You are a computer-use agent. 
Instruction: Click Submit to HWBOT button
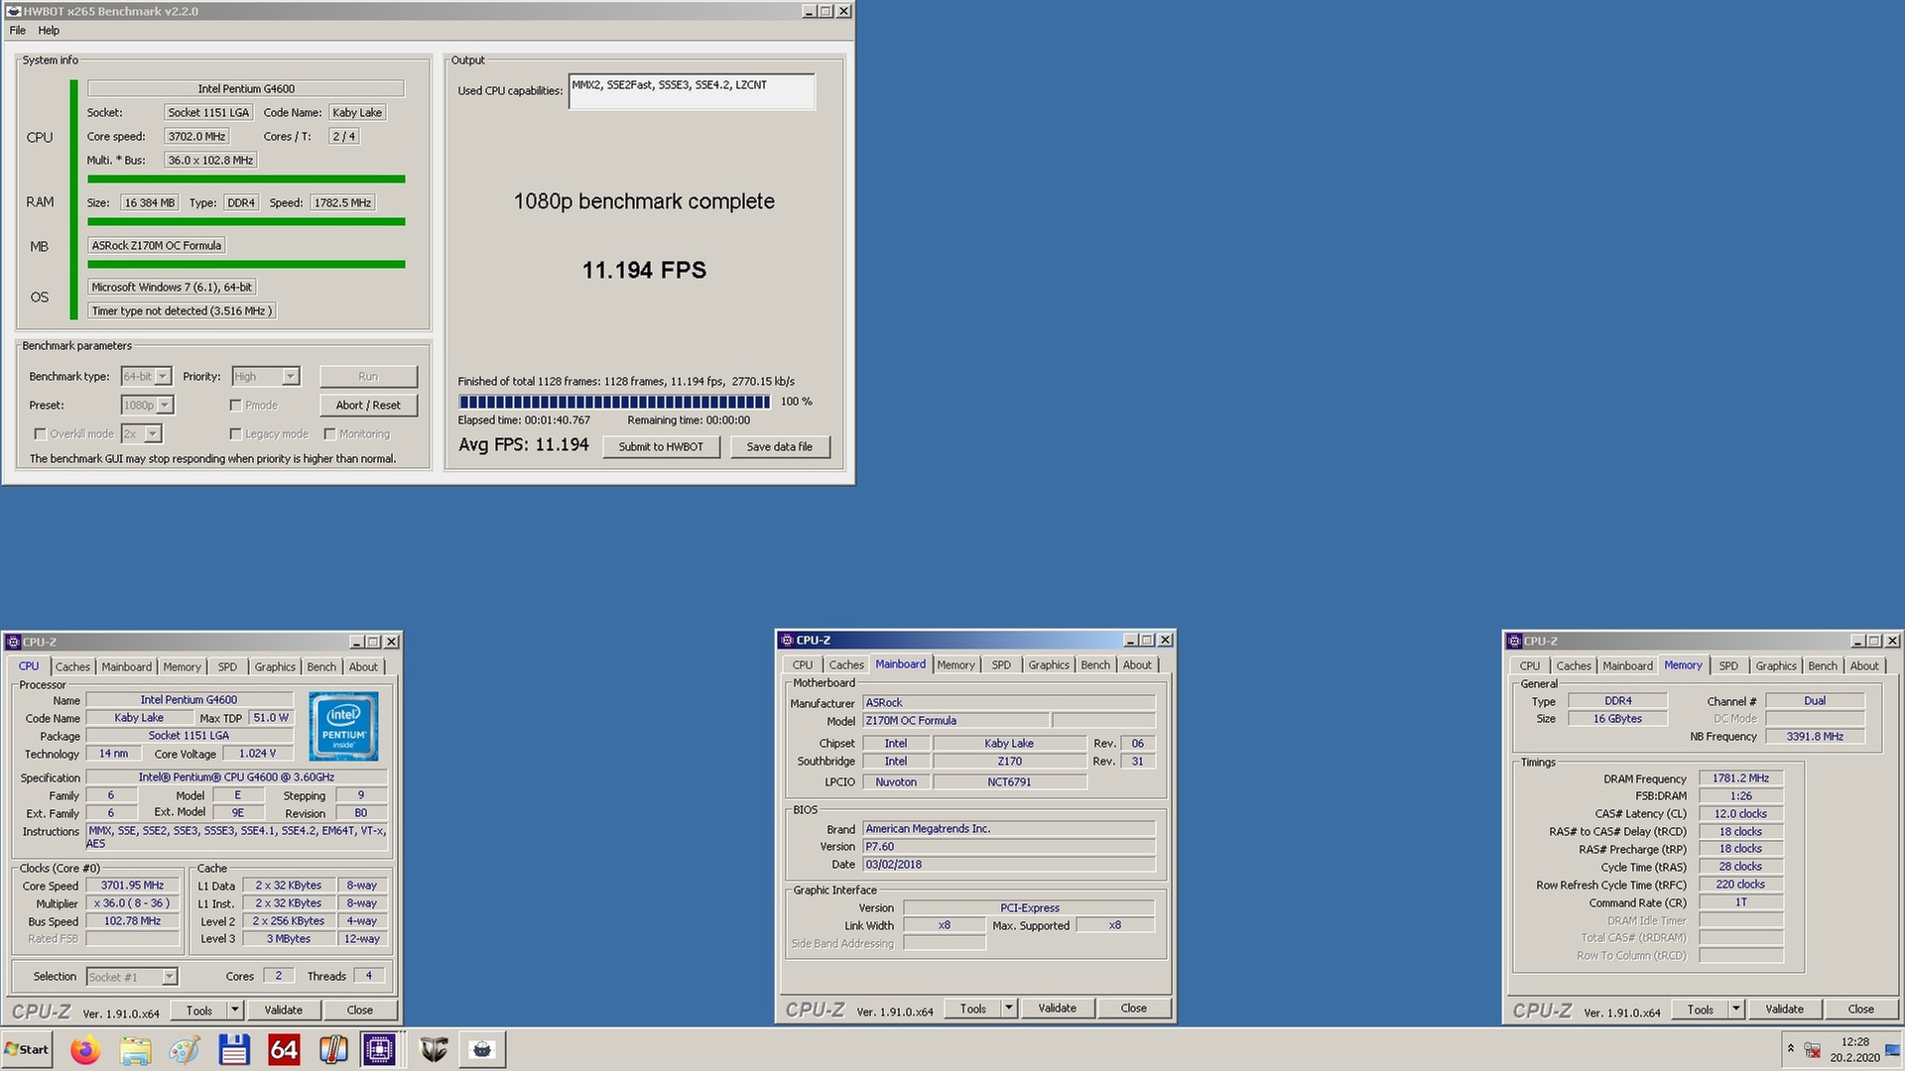click(x=661, y=446)
